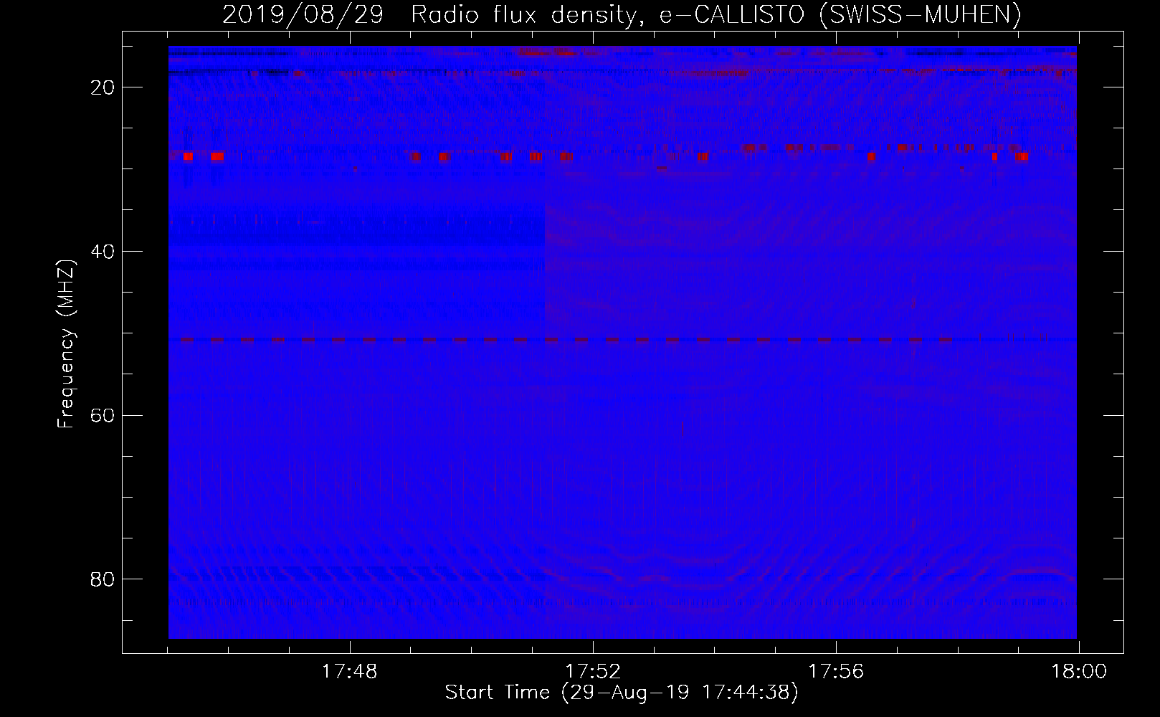Click the 17:48 time tick label

tap(349, 672)
